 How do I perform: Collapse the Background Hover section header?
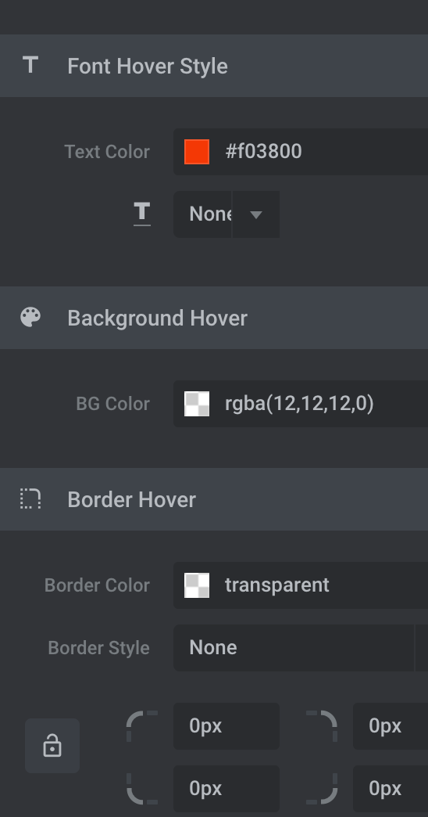coord(214,317)
